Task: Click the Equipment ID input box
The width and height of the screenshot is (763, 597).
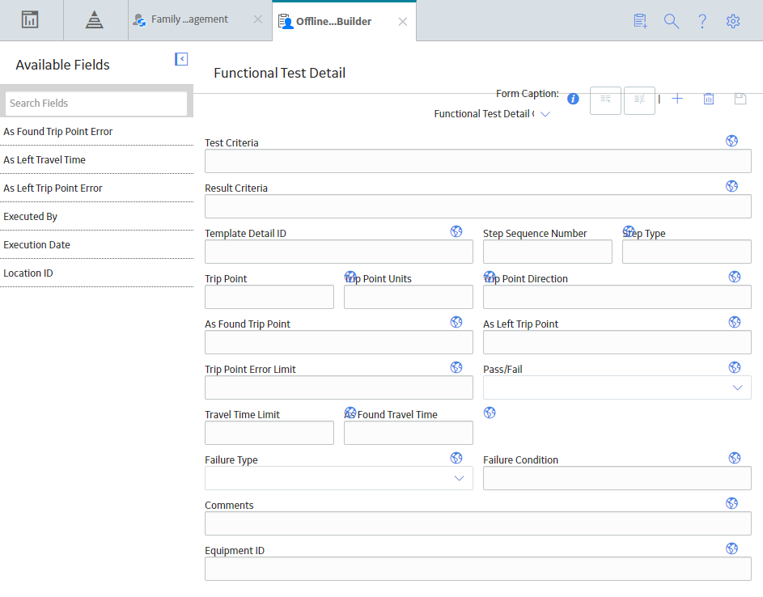Action: click(x=478, y=569)
